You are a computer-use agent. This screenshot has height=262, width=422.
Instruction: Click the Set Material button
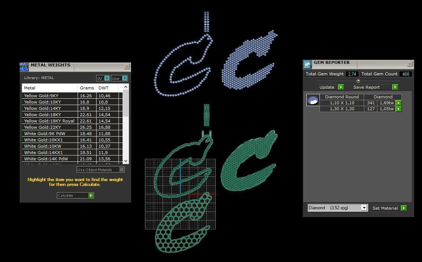point(389,208)
